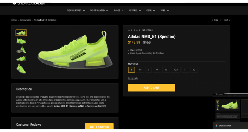This screenshot has height=132, width=248.
Task: Open the MOST WANTED menu
Action: click(98, 11)
